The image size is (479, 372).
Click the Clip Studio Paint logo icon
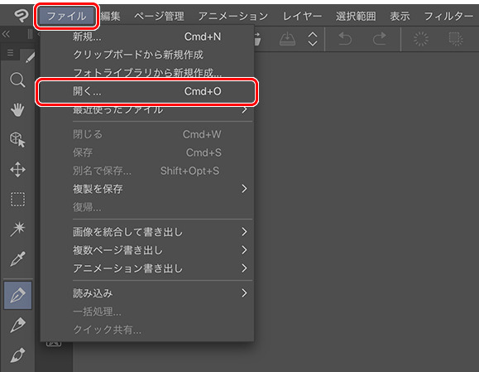pos(21,15)
